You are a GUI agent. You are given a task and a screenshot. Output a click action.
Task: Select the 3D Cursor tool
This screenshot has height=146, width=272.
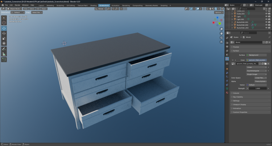4,23
